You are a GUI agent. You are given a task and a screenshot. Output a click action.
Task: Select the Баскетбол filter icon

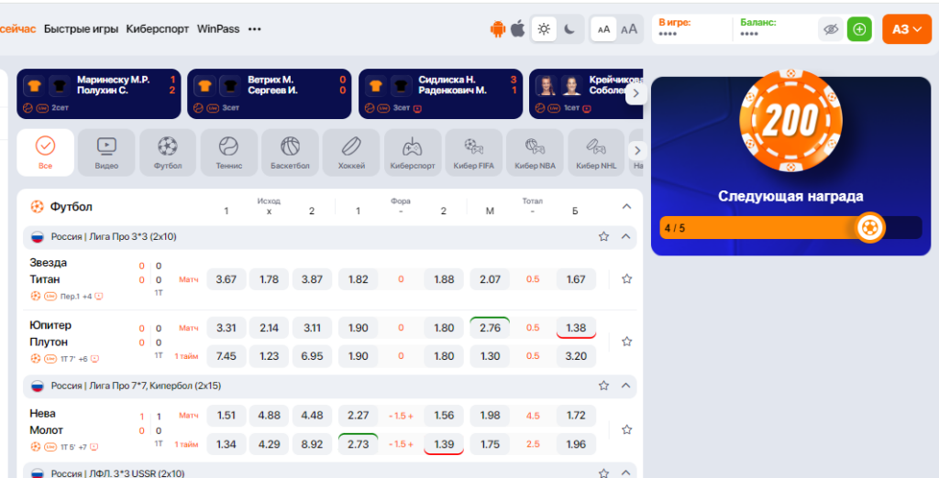point(290,153)
